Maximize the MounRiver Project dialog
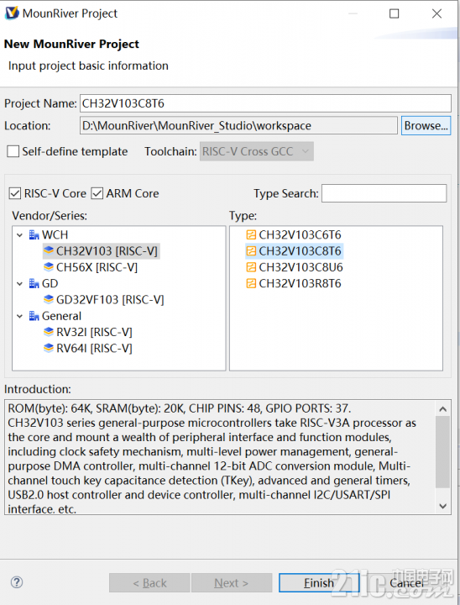Screen dimensions: 460x605 point(394,14)
